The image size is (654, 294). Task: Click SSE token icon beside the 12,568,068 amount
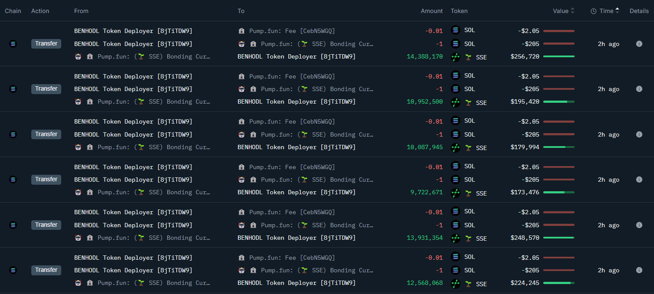[456, 284]
